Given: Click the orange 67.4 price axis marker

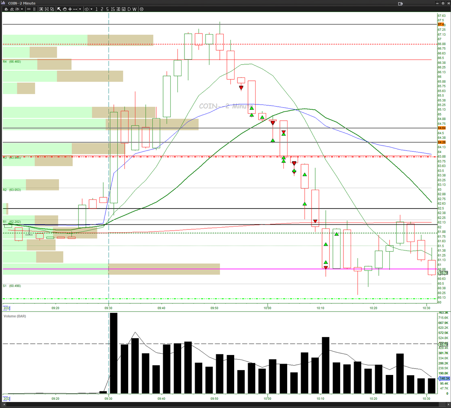Looking at the screenshot, I should [441, 24].
